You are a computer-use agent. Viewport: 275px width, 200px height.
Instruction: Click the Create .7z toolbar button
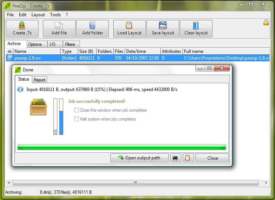coord(22,28)
